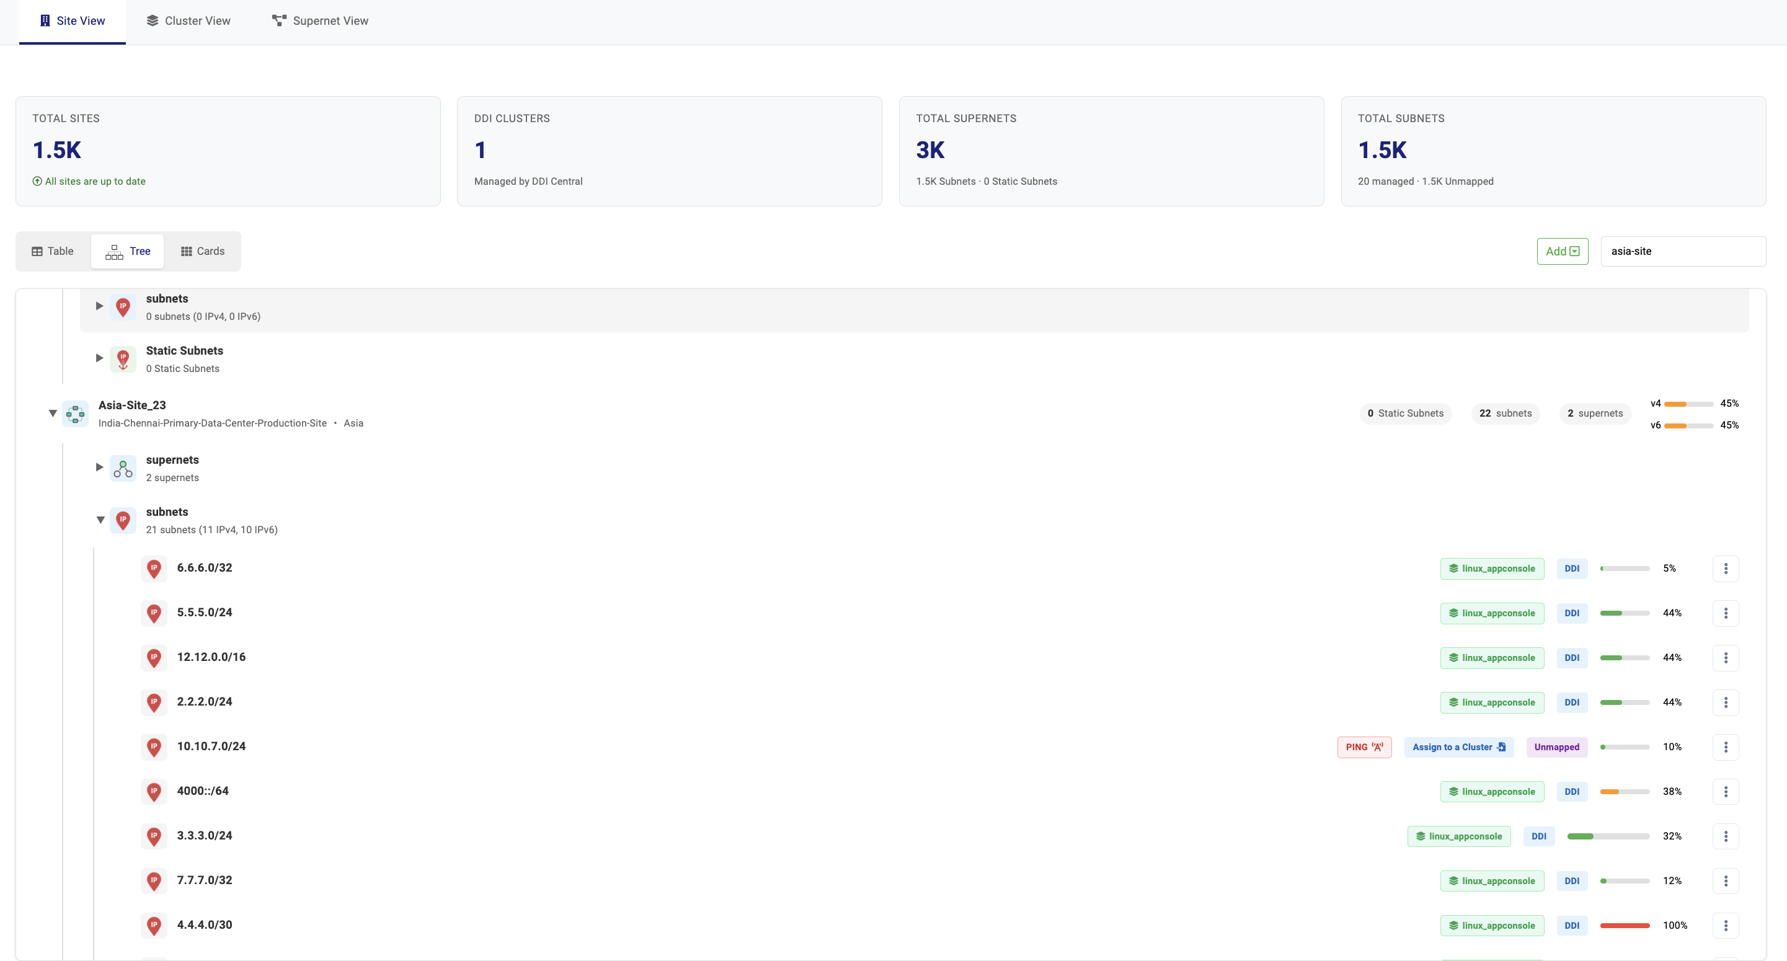1787x961 pixels.
Task: Expand the supernets tree node
Action: point(99,467)
